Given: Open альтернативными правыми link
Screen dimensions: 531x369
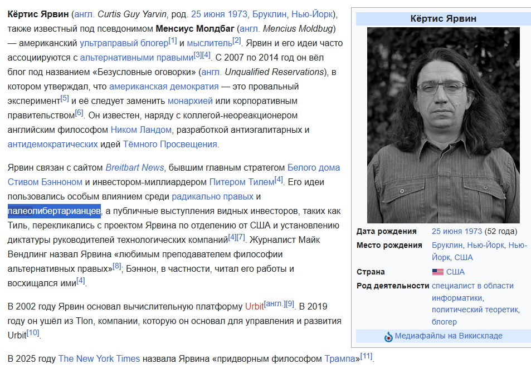Looking at the screenshot, I should [x=137, y=58].
